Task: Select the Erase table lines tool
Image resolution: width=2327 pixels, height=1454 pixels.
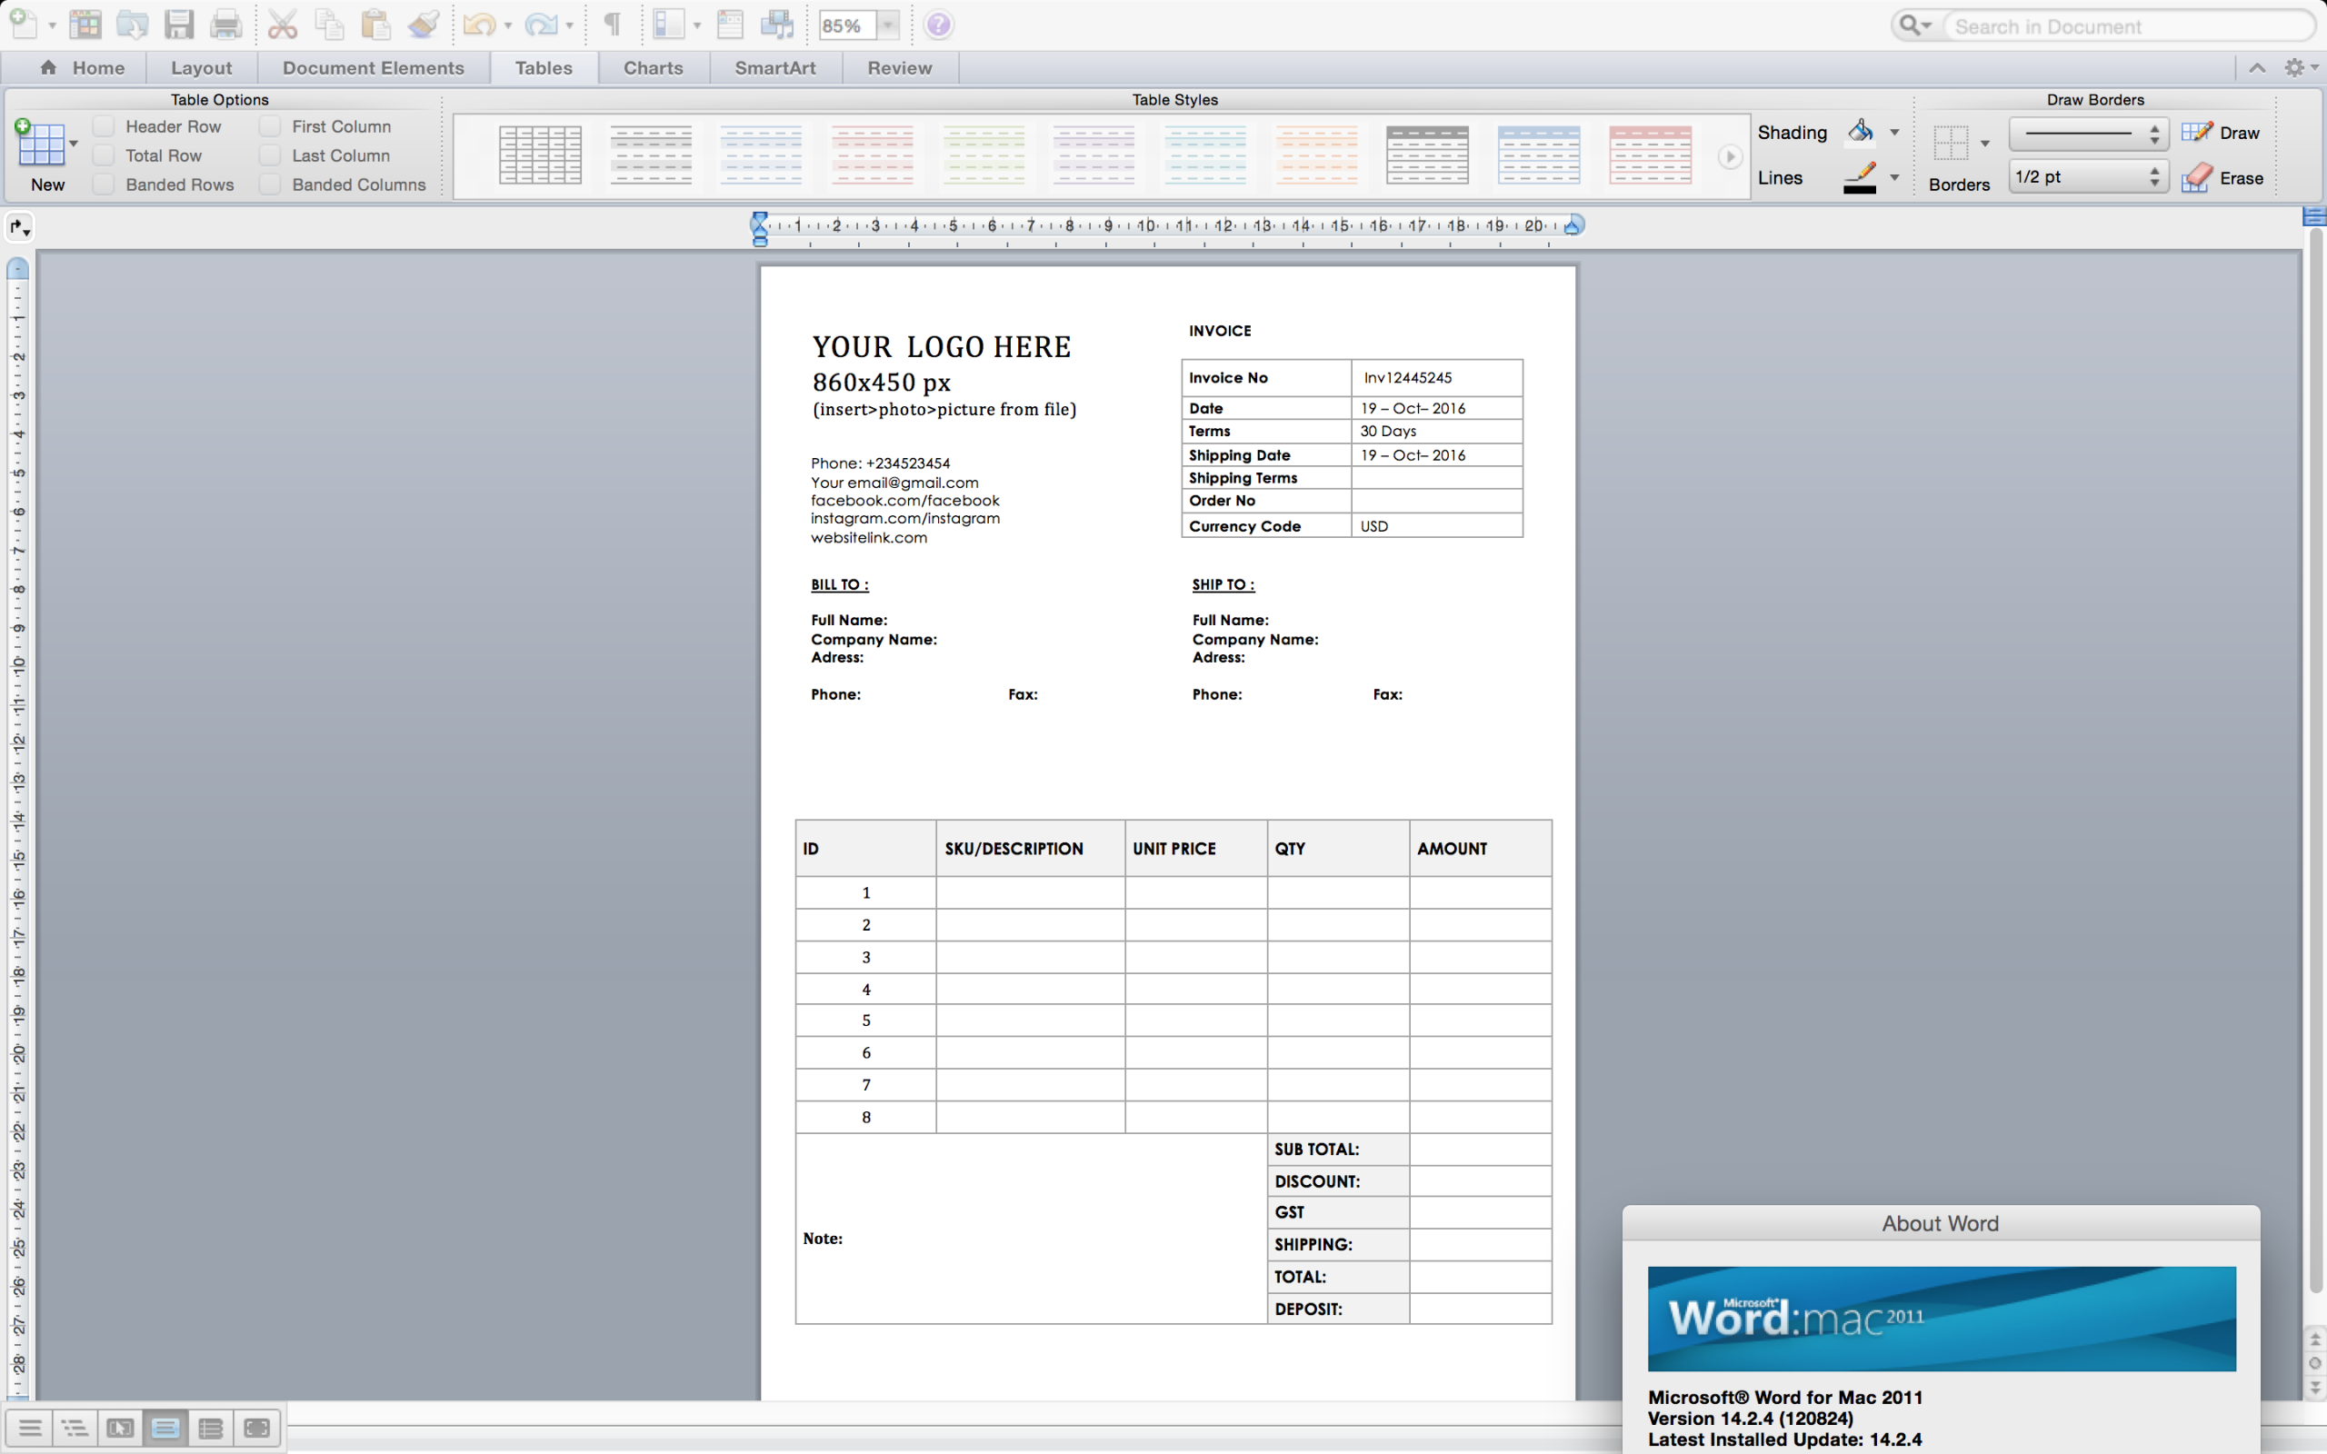Action: [2222, 178]
